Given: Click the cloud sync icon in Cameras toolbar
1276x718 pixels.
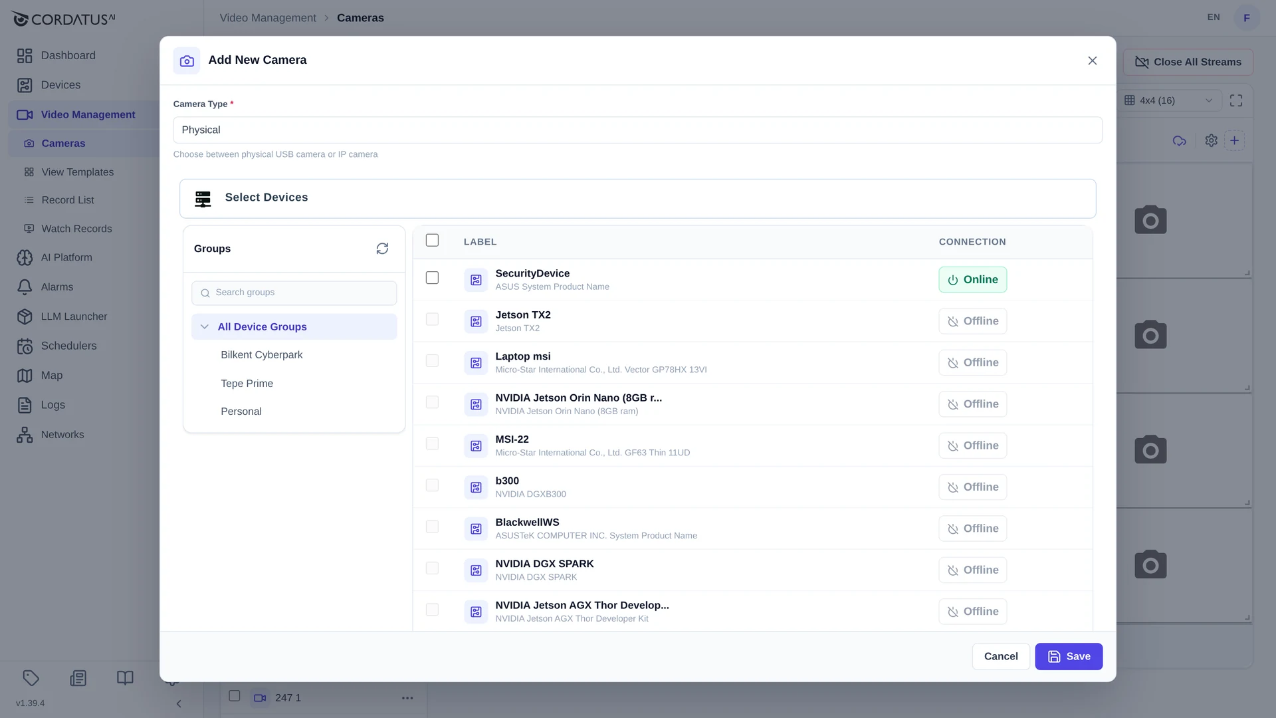Looking at the screenshot, I should tap(1180, 140).
